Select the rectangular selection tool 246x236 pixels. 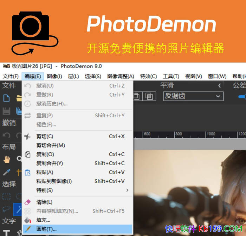tap(6, 196)
